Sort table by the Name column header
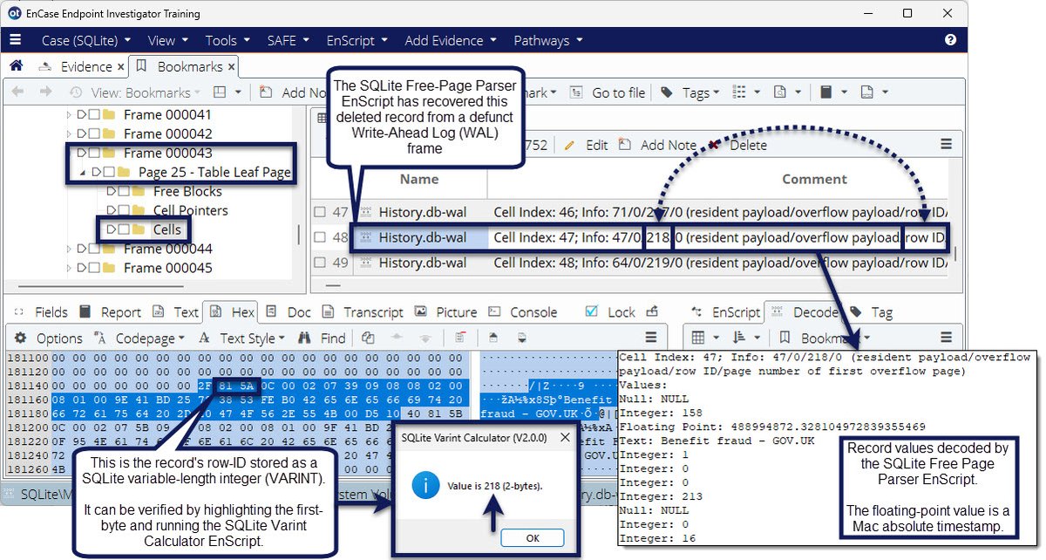The image size is (1046, 560). pyautogui.click(x=419, y=179)
